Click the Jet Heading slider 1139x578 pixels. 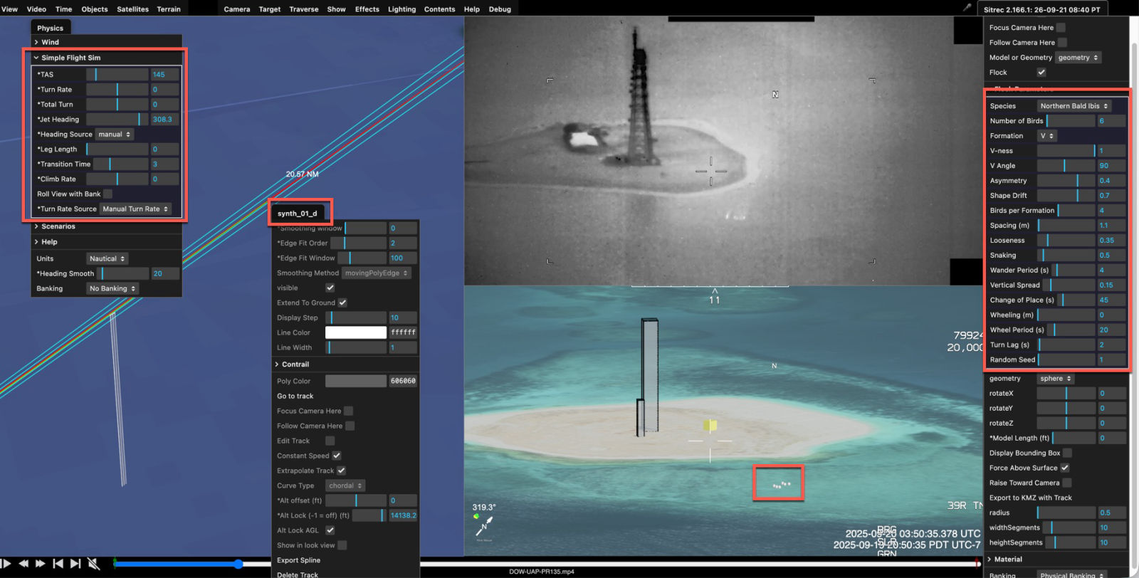pos(117,120)
